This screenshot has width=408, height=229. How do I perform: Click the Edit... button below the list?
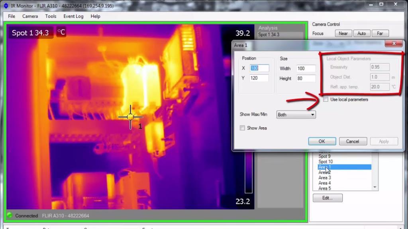point(327,198)
